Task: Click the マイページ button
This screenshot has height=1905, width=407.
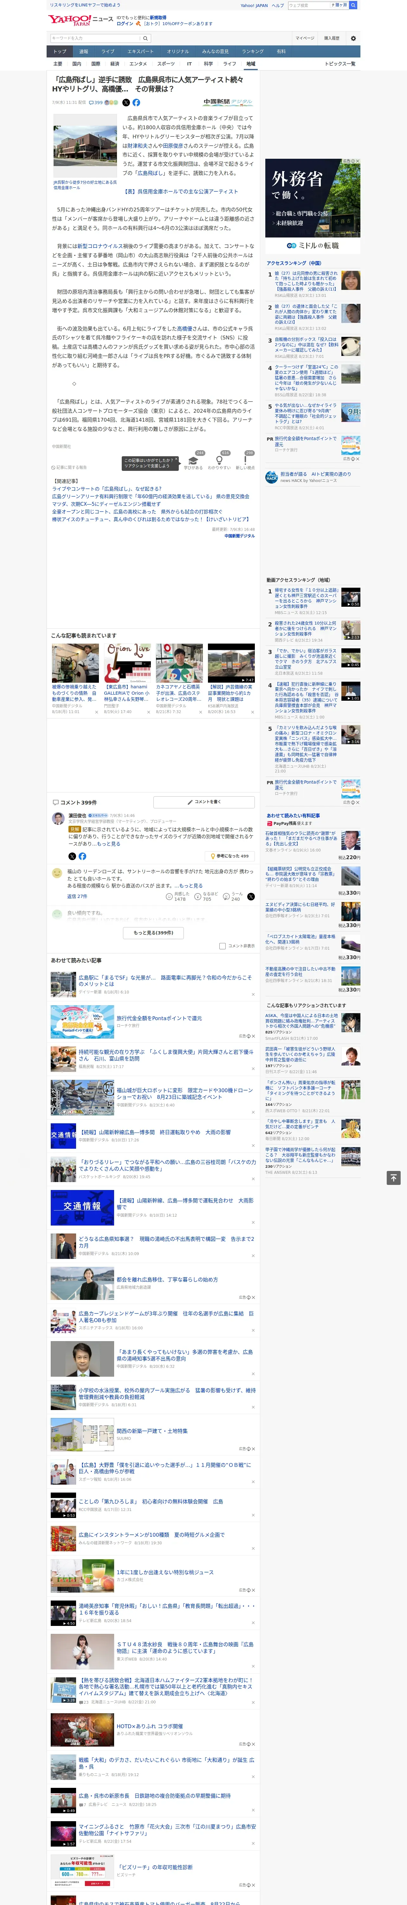Action: (305, 38)
